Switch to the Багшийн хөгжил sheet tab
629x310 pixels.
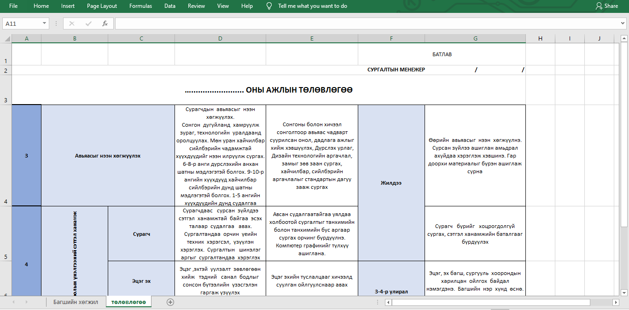pos(76,302)
